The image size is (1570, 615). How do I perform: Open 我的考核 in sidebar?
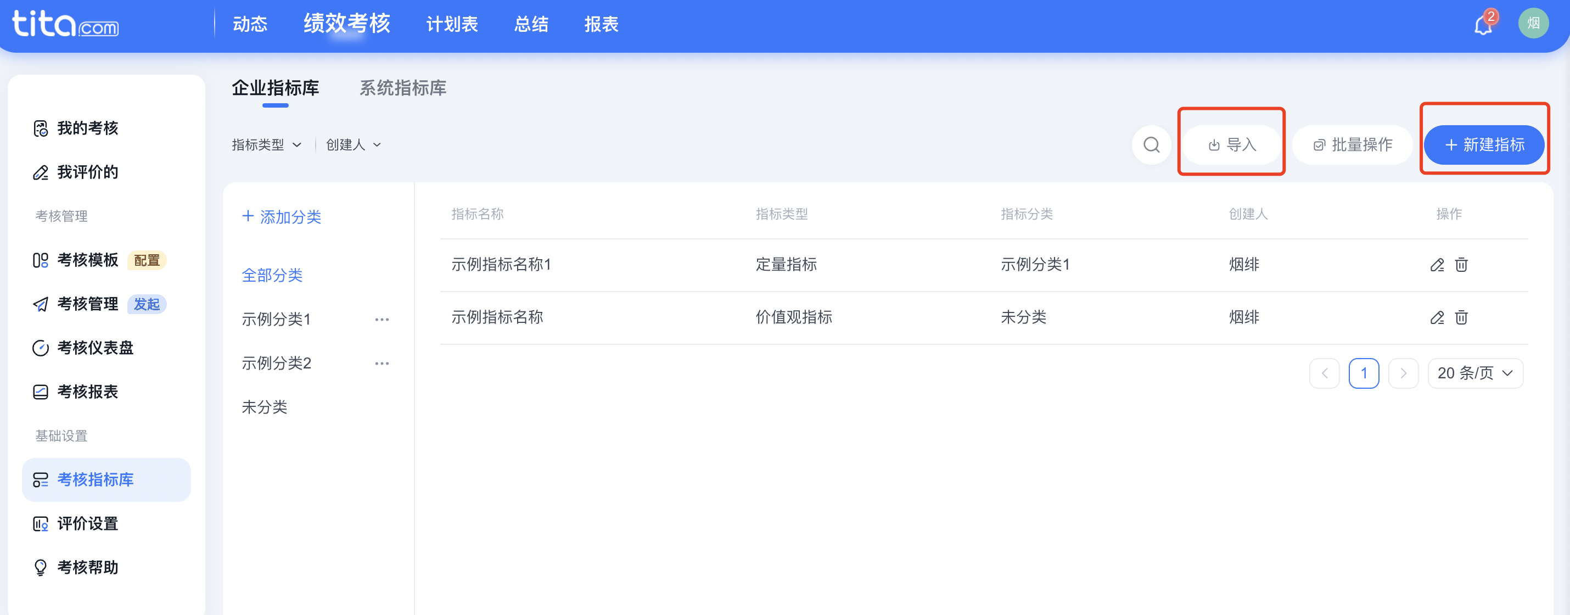(x=106, y=128)
